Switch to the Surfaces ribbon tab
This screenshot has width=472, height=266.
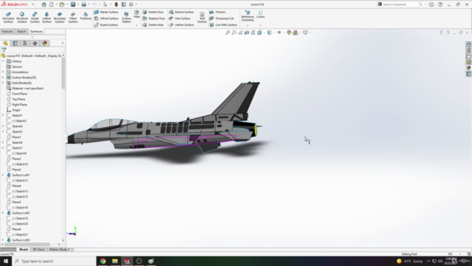[36, 31]
